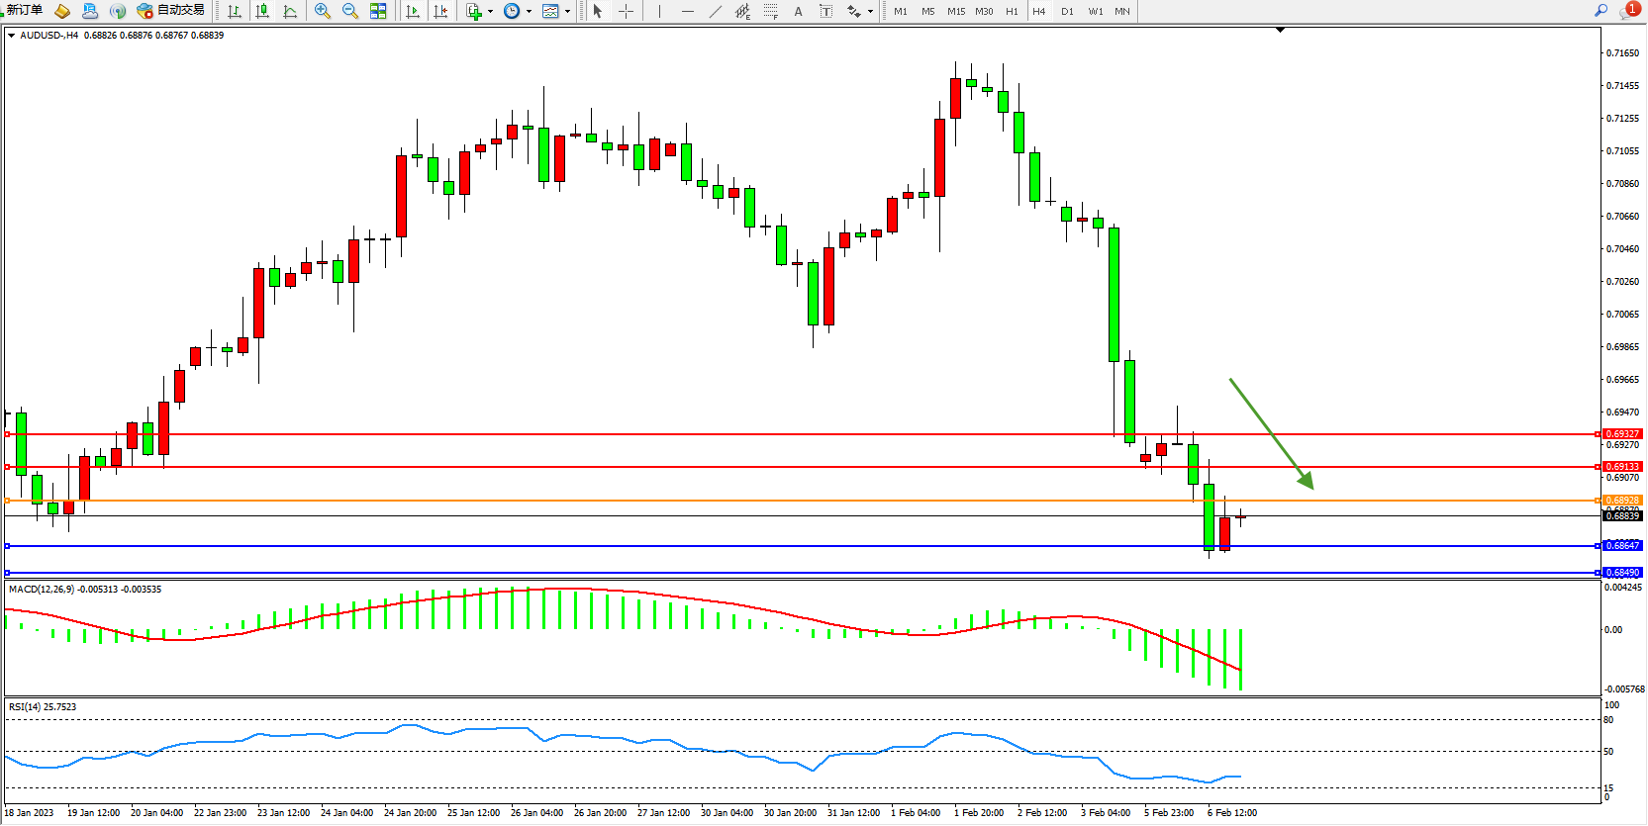The image size is (1648, 826).
Task: Select the trendline drawing tool
Action: click(x=716, y=11)
